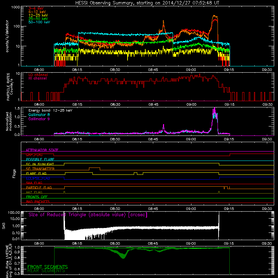This screenshot has height=278, width=278.
Task: Click the POSSIBLE_FLARE flag label
Action: [x=40, y=160]
